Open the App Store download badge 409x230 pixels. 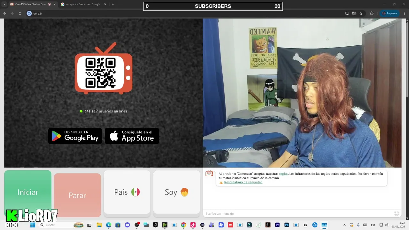click(x=132, y=136)
